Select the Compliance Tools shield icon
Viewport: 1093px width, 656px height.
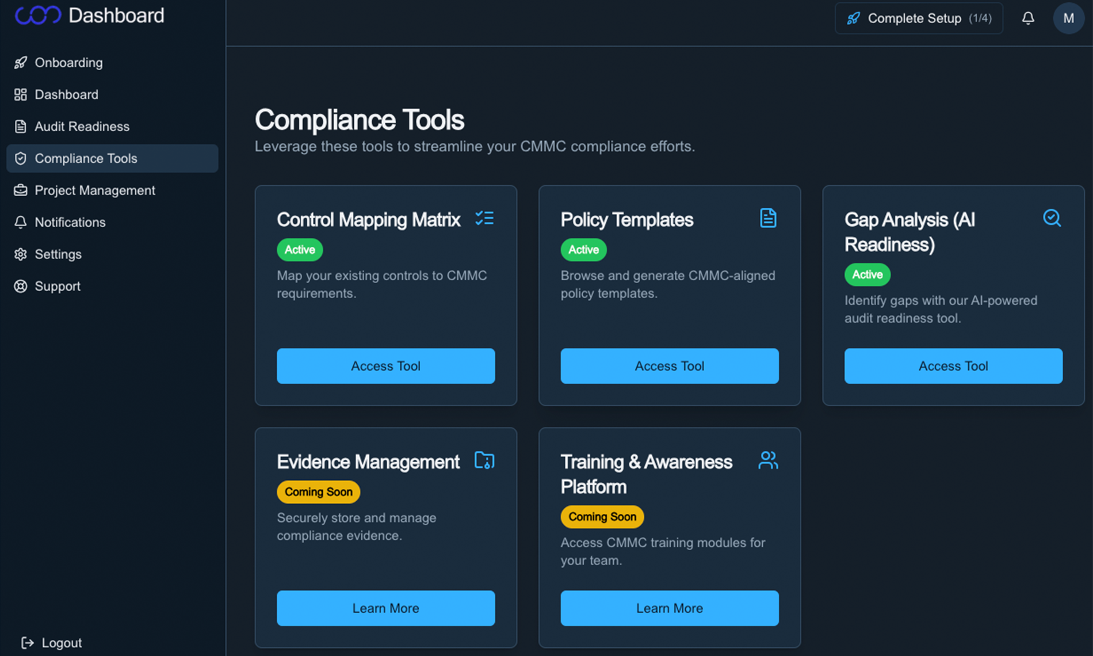coord(21,158)
